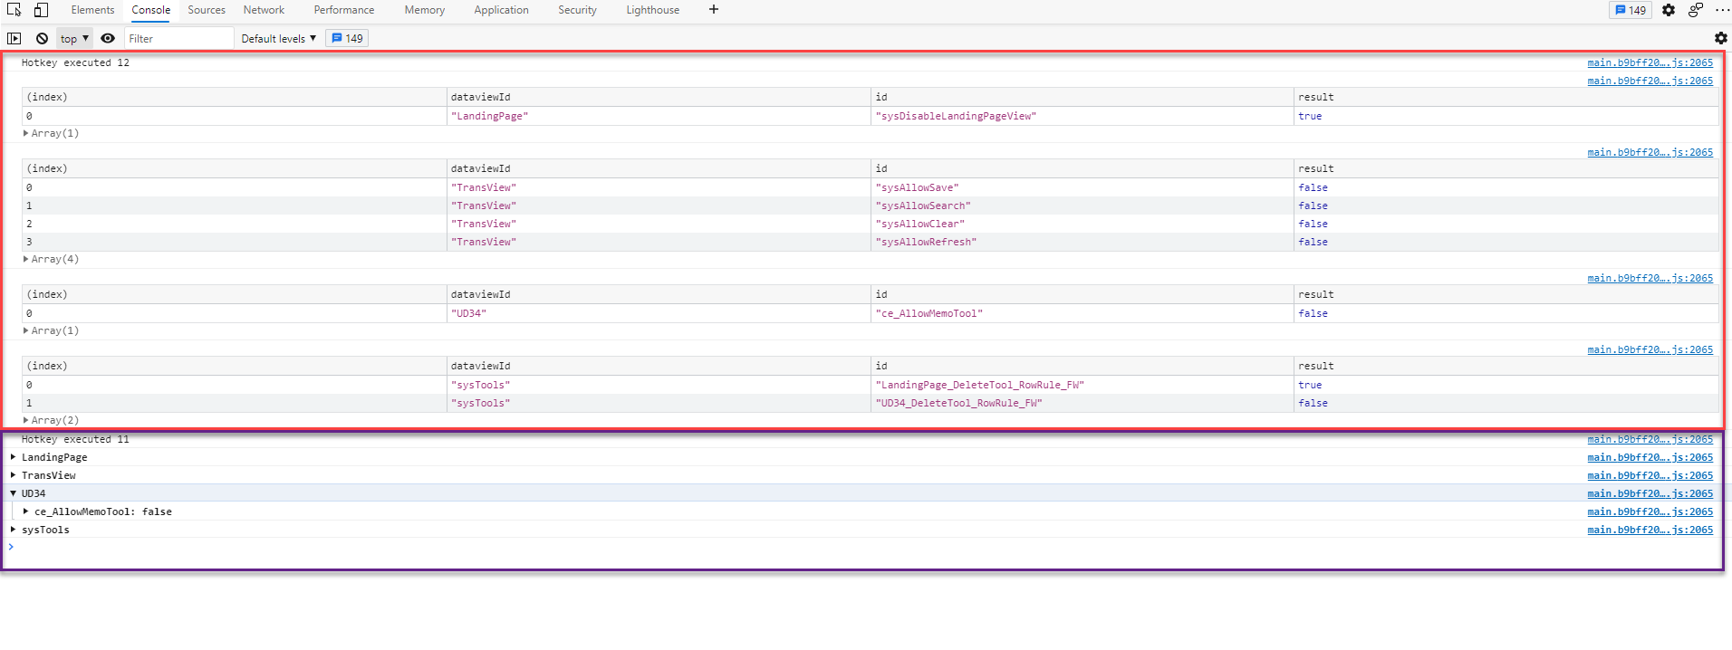Open the three-dot customize menu
The image size is (1732, 650).
coord(1721,10)
